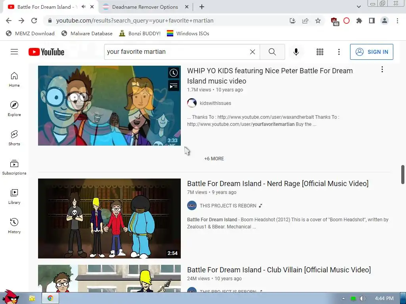Open the volume speaker in system tray

pyautogui.click(x=362, y=298)
